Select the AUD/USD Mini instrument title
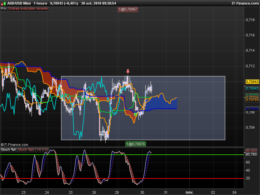 [x=19, y=3]
